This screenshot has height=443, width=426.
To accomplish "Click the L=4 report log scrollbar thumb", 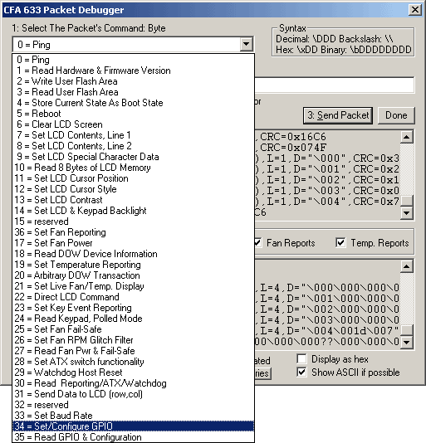I will [406, 330].
